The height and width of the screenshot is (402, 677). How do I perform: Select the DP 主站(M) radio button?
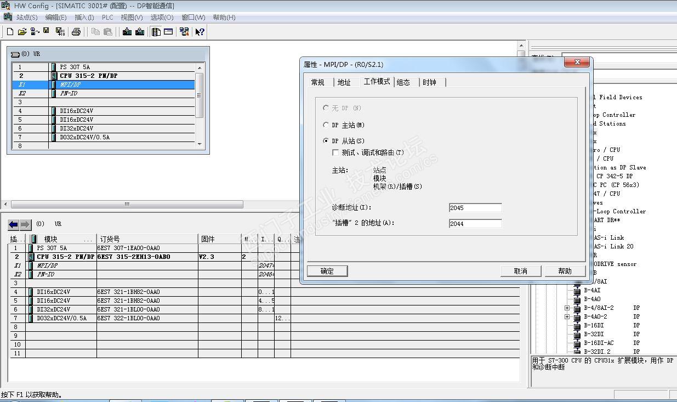tap(326, 125)
